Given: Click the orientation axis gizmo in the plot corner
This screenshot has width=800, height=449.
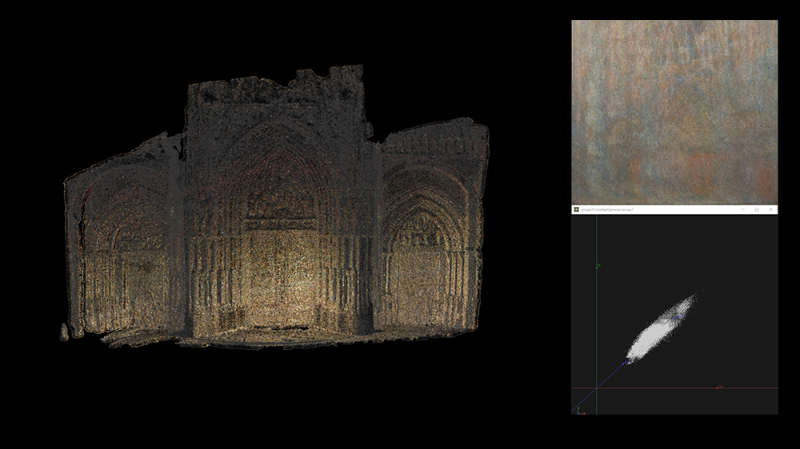Looking at the screenshot, I should click(x=578, y=409).
